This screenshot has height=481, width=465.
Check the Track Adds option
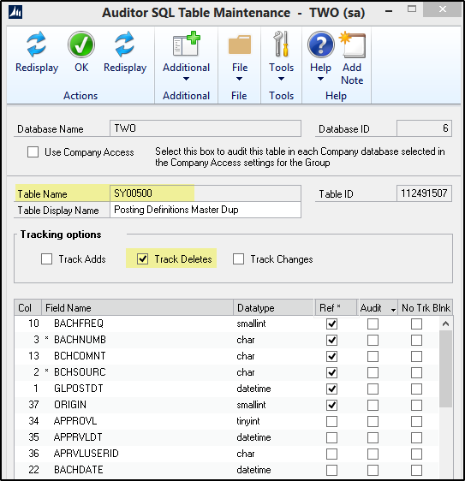pos(46,259)
